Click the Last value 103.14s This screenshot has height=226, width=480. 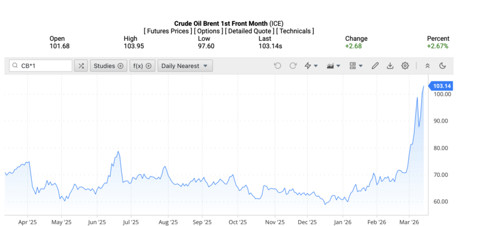[271, 46]
